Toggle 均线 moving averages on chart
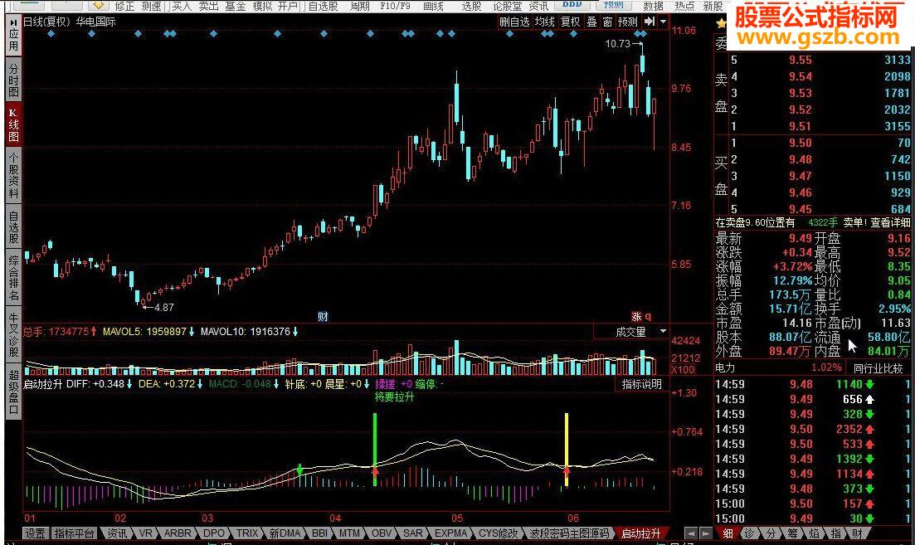 (544, 22)
